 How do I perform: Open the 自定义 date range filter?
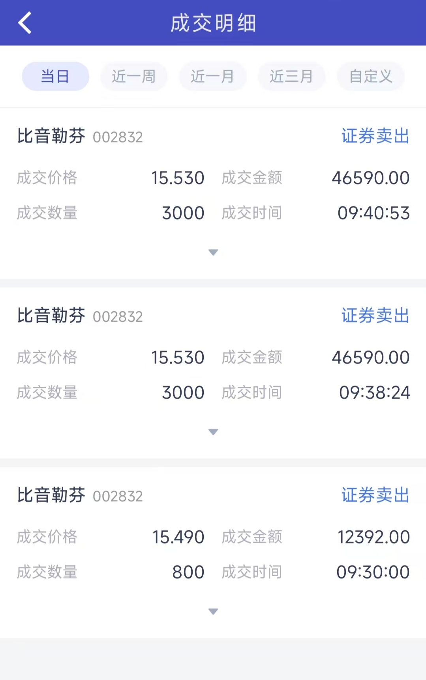370,76
